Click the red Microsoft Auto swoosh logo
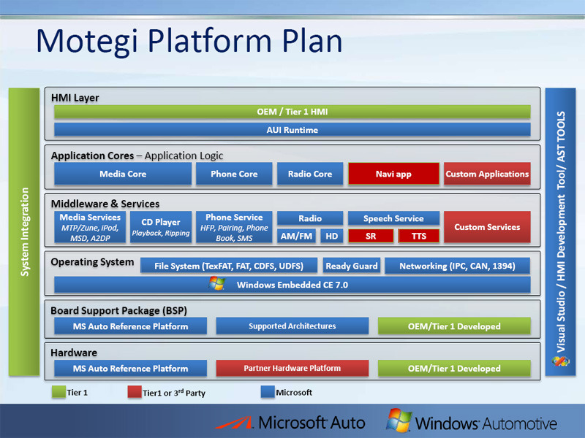Screen dimensions: 585x438 pyautogui.click(x=234, y=423)
